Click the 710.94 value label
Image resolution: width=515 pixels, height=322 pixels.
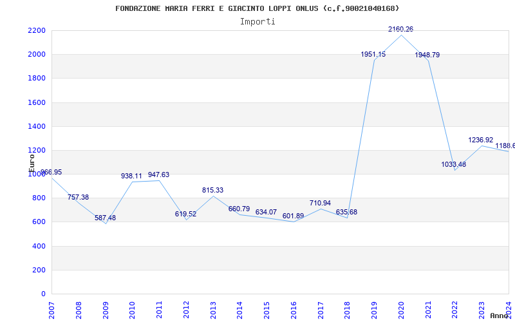(x=320, y=204)
